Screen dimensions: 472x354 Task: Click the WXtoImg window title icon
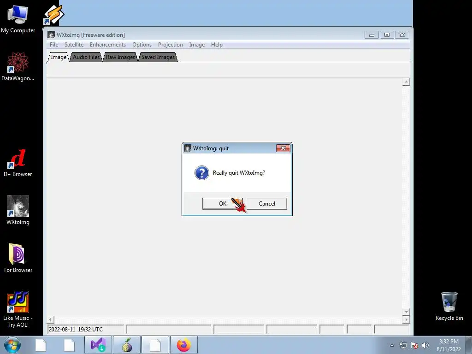click(51, 35)
